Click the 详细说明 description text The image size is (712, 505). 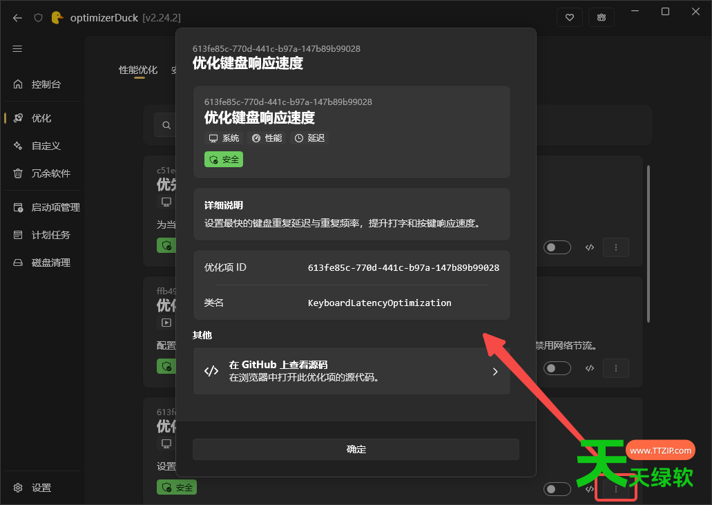(343, 223)
